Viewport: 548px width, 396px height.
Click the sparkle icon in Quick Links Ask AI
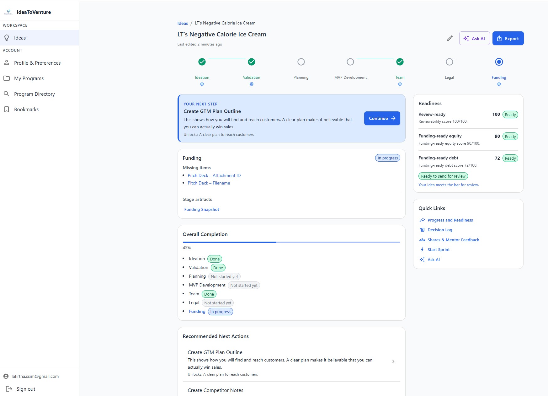click(422, 260)
